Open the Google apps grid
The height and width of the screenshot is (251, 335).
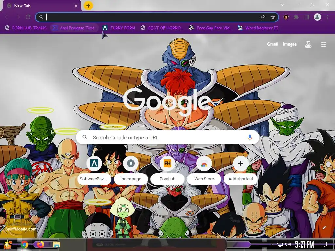click(x=324, y=44)
